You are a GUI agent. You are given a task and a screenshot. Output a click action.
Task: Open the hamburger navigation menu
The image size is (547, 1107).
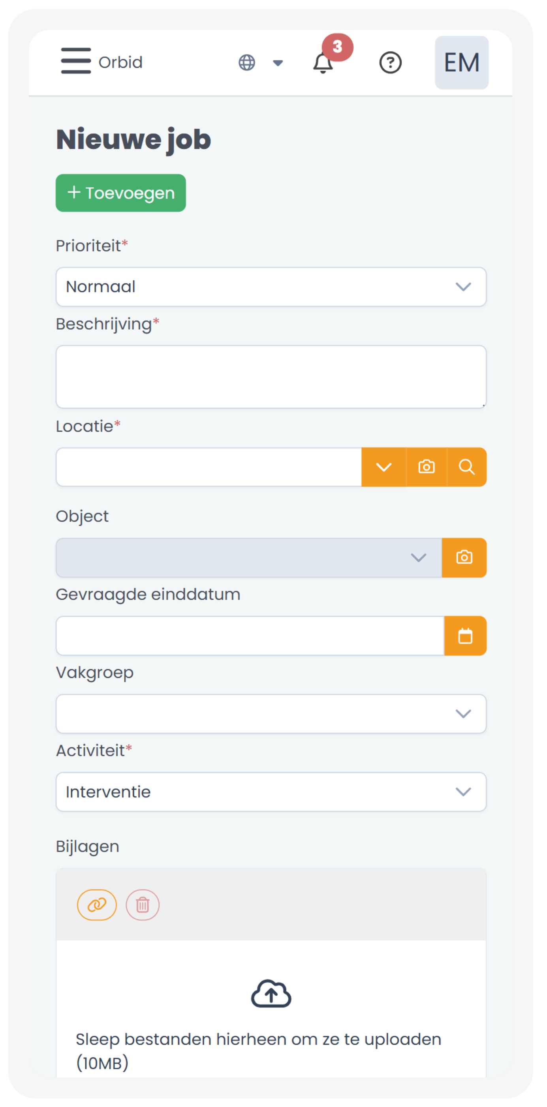click(x=76, y=60)
